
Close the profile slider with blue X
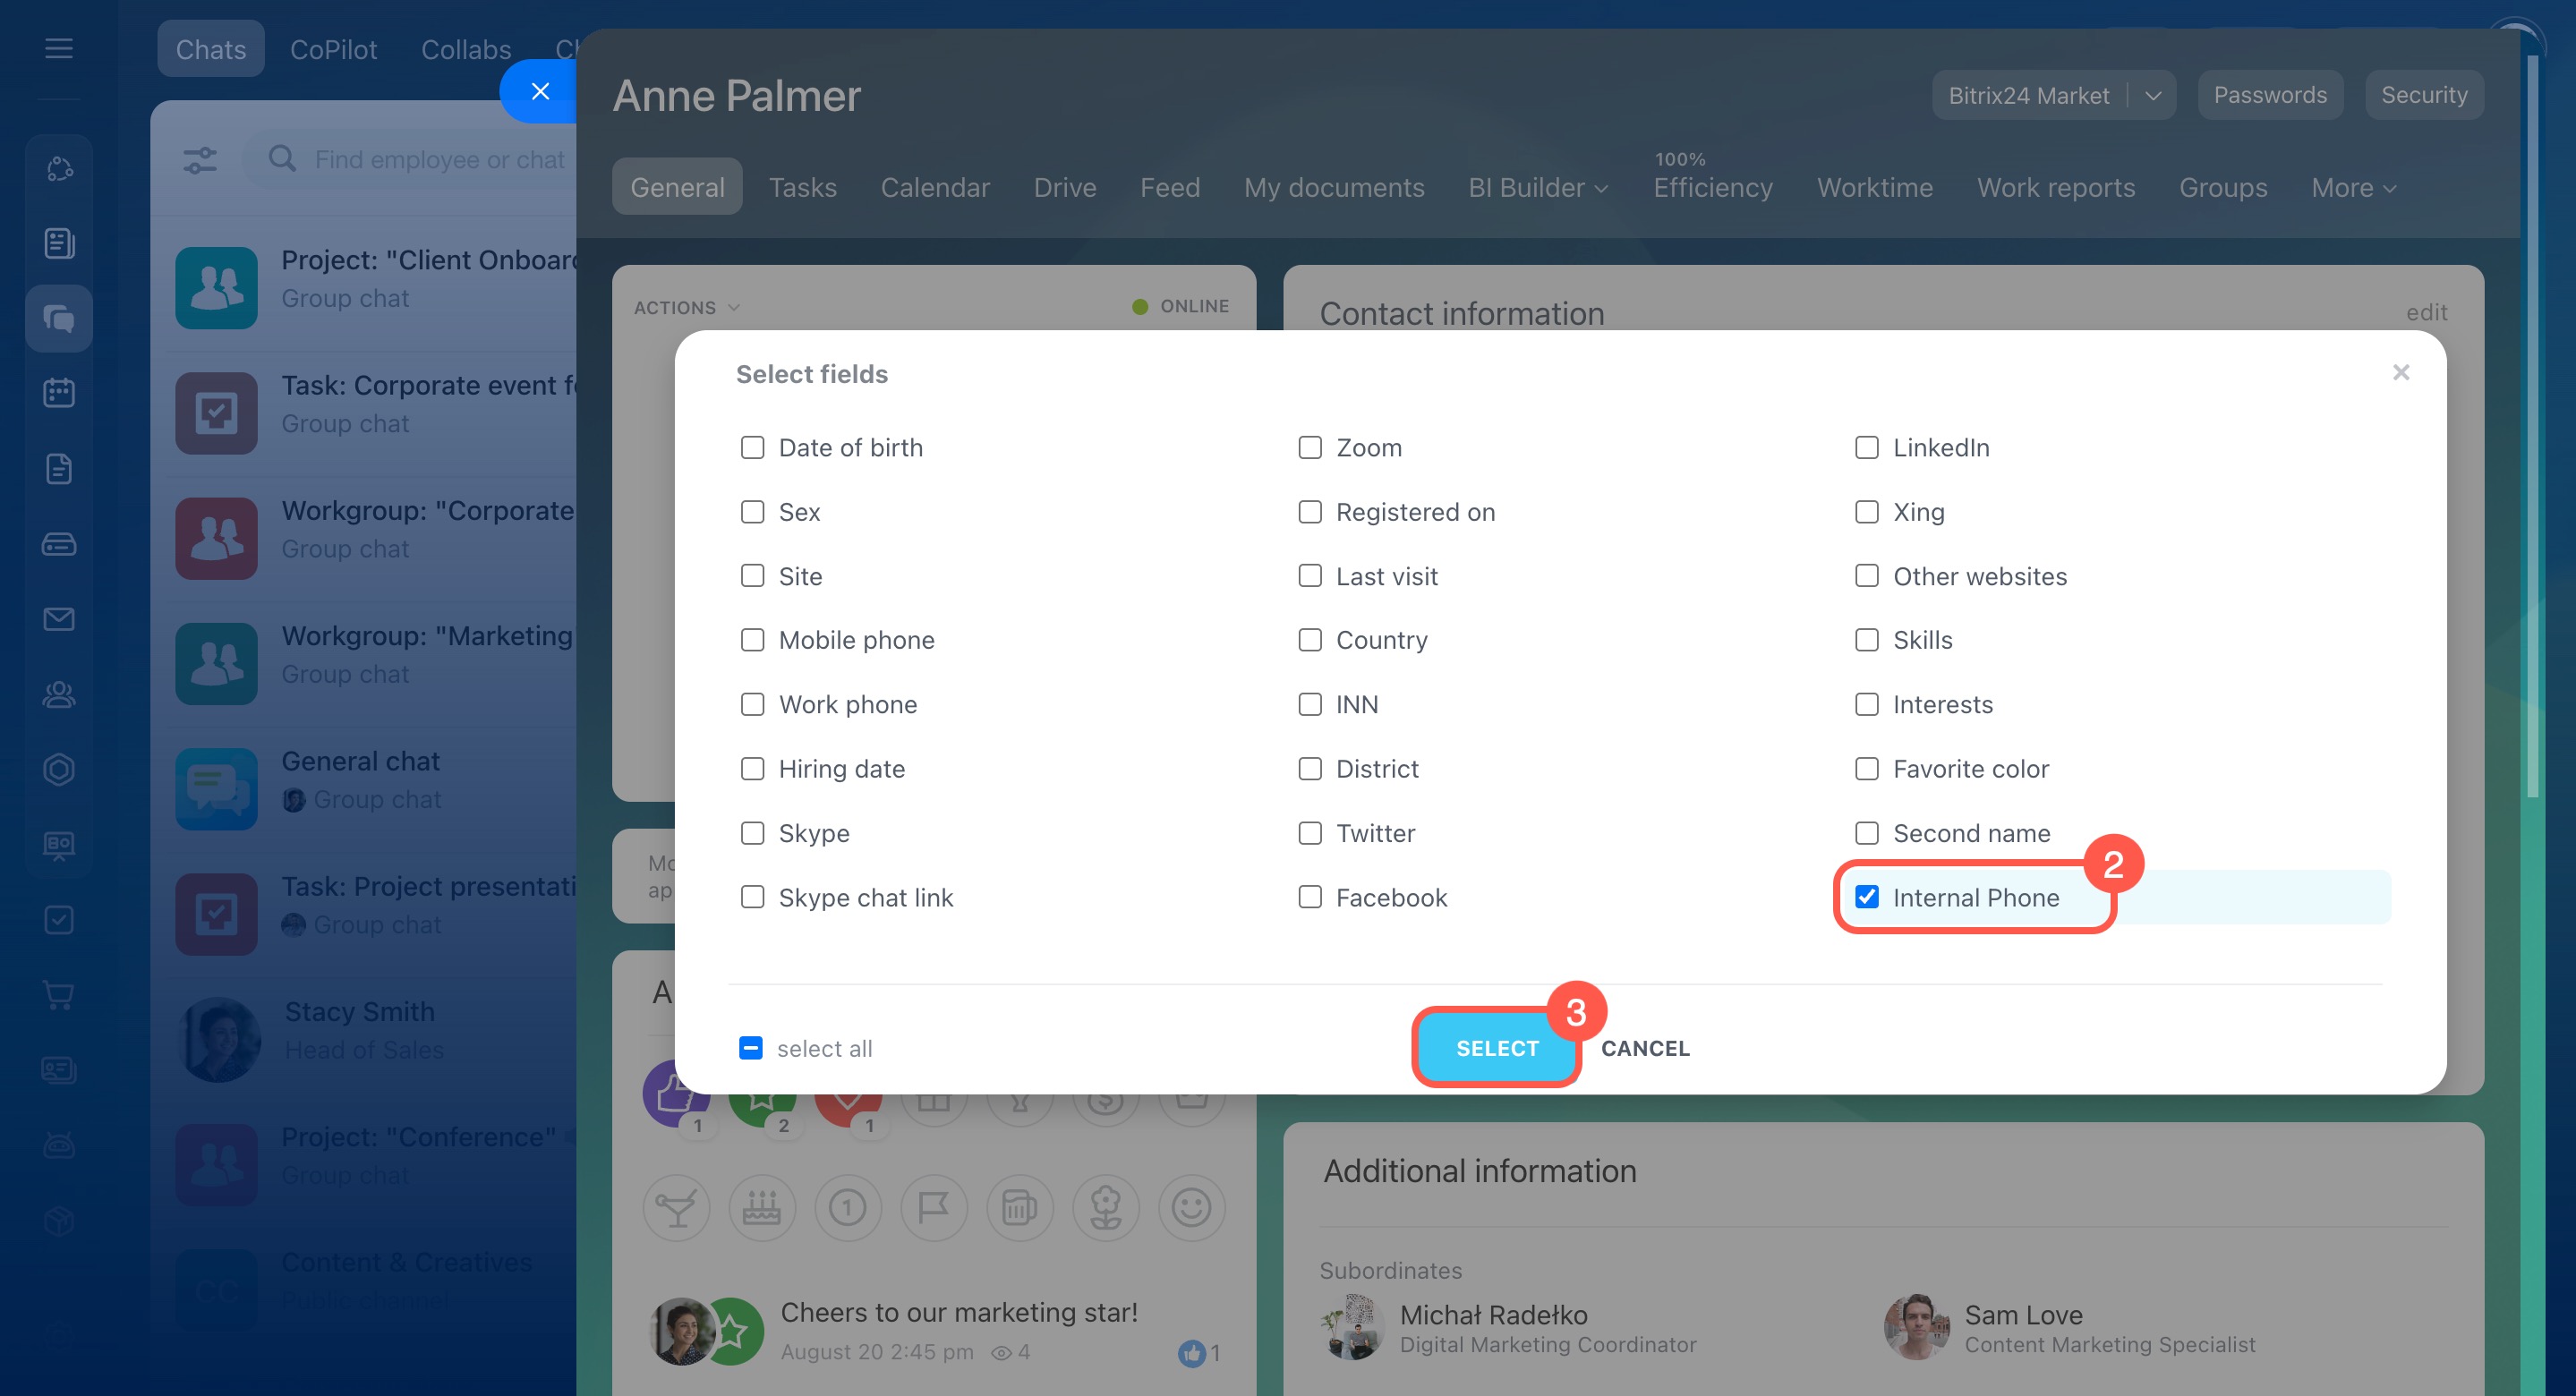point(540,91)
